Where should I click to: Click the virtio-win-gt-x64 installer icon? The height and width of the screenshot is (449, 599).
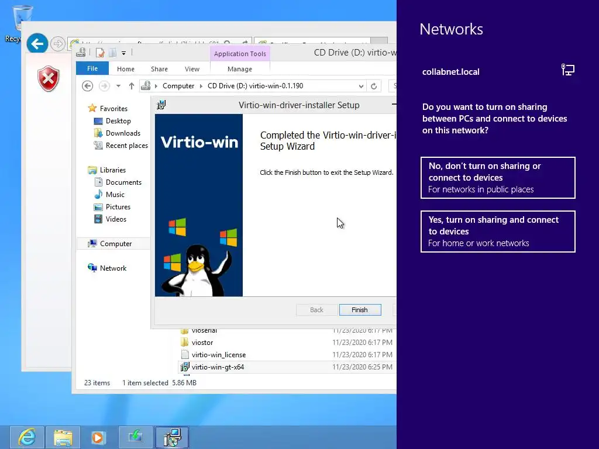[184, 367]
